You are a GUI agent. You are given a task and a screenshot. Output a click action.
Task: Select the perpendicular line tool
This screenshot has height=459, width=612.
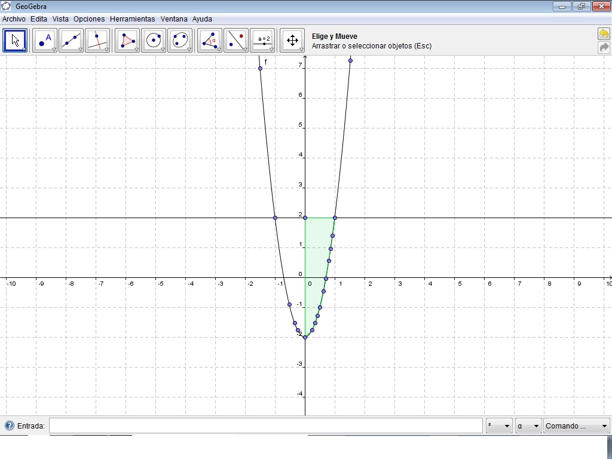coord(96,40)
